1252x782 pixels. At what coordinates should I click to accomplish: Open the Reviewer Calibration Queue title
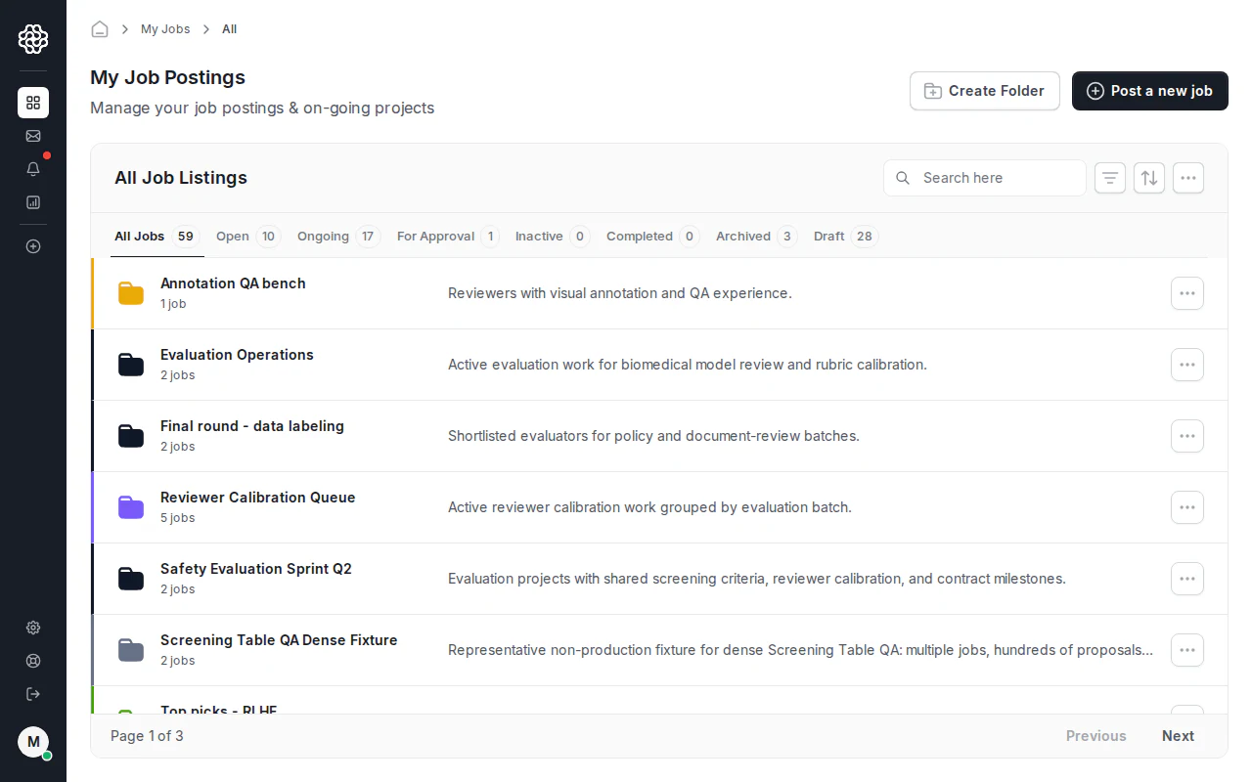258,498
